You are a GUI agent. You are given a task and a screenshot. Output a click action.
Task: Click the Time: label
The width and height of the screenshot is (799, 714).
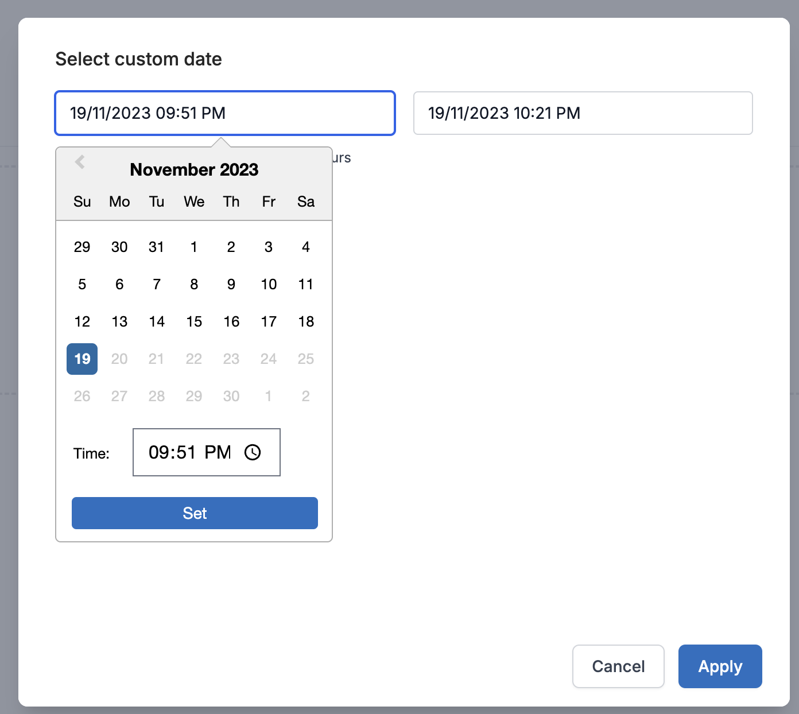(x=91, y=453)
